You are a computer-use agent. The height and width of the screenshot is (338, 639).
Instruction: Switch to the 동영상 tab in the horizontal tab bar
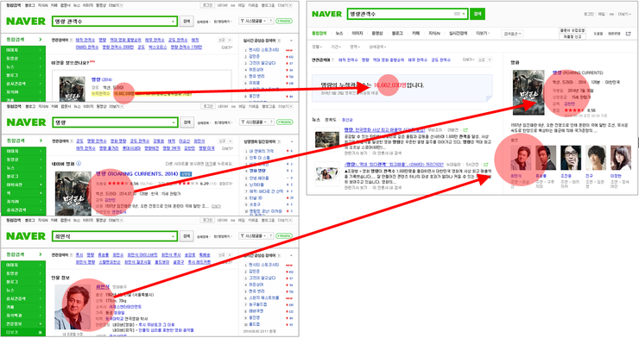tap(377, 34)
